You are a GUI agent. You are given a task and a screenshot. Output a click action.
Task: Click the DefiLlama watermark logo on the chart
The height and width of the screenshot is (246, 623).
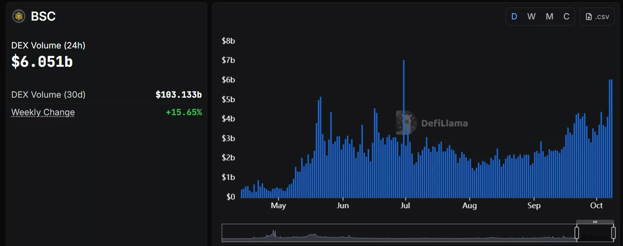click(x=406, y=123)
